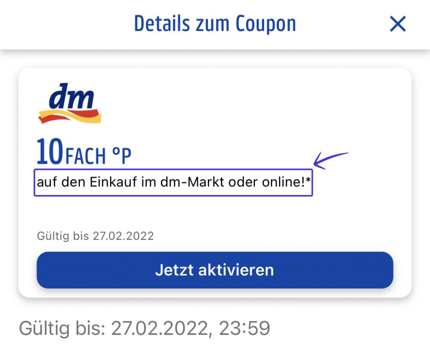Click the highlighted coupon description text
This screenshot has width=430, height=359.
tap(173, 182)
